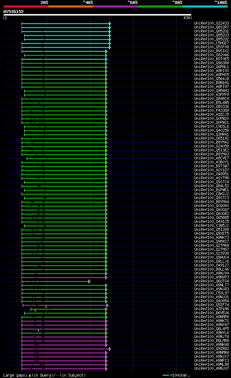Select the UniRef100_Q2TM68 label

(x=212, y=245)
